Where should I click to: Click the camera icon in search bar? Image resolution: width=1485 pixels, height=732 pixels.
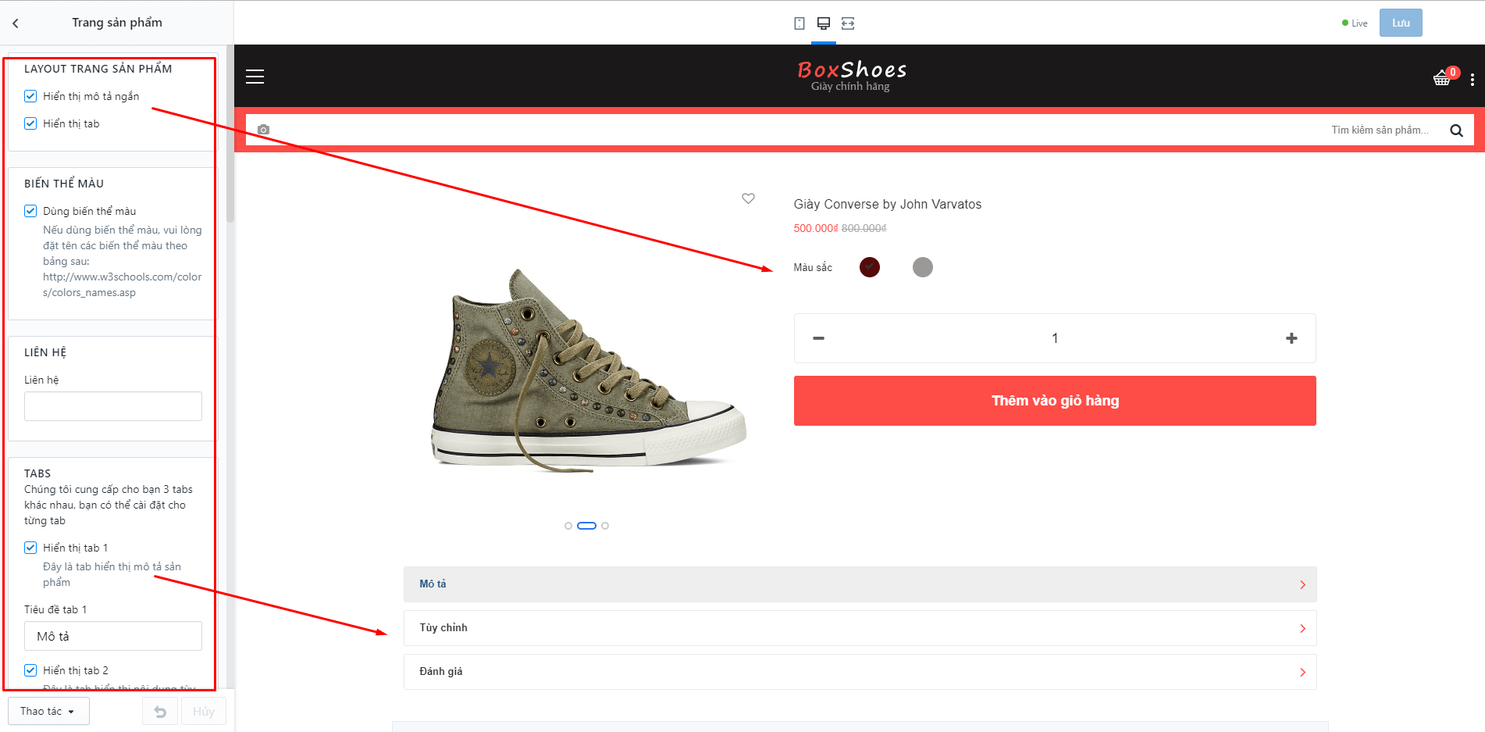point(264,130)
